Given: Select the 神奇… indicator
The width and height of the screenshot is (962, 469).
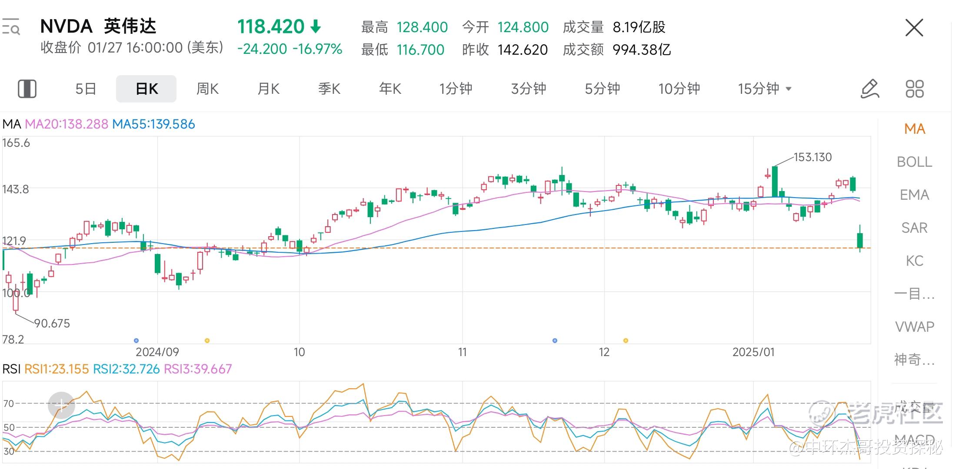Looking at the screenshot, I should [x=915, y=360].
